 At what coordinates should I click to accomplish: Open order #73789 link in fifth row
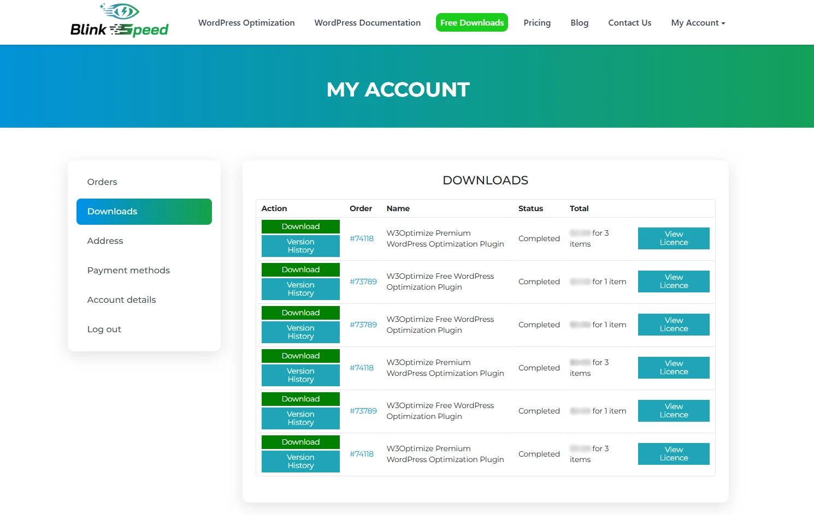363,411
